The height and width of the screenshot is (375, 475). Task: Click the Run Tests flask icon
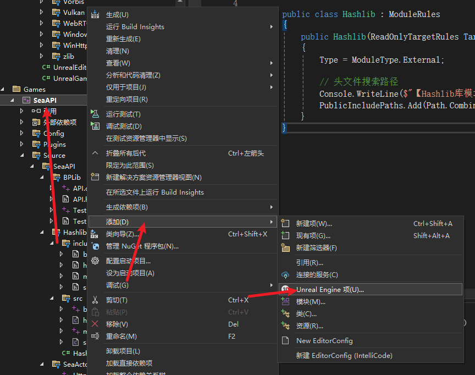pyautogui.click(x=95, y=114)
